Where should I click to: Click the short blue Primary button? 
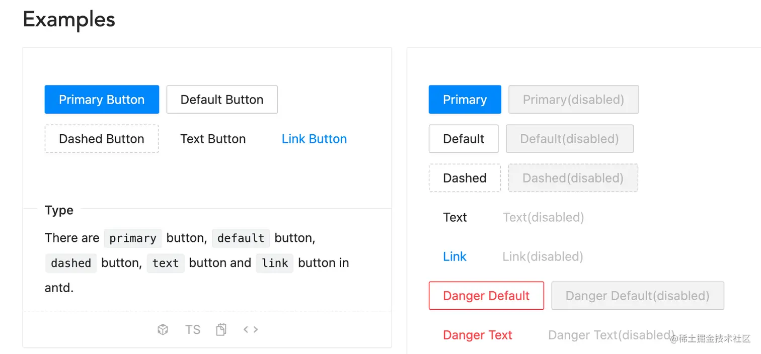point(465,100)
